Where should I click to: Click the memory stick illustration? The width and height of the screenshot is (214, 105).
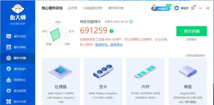(145, 72)
